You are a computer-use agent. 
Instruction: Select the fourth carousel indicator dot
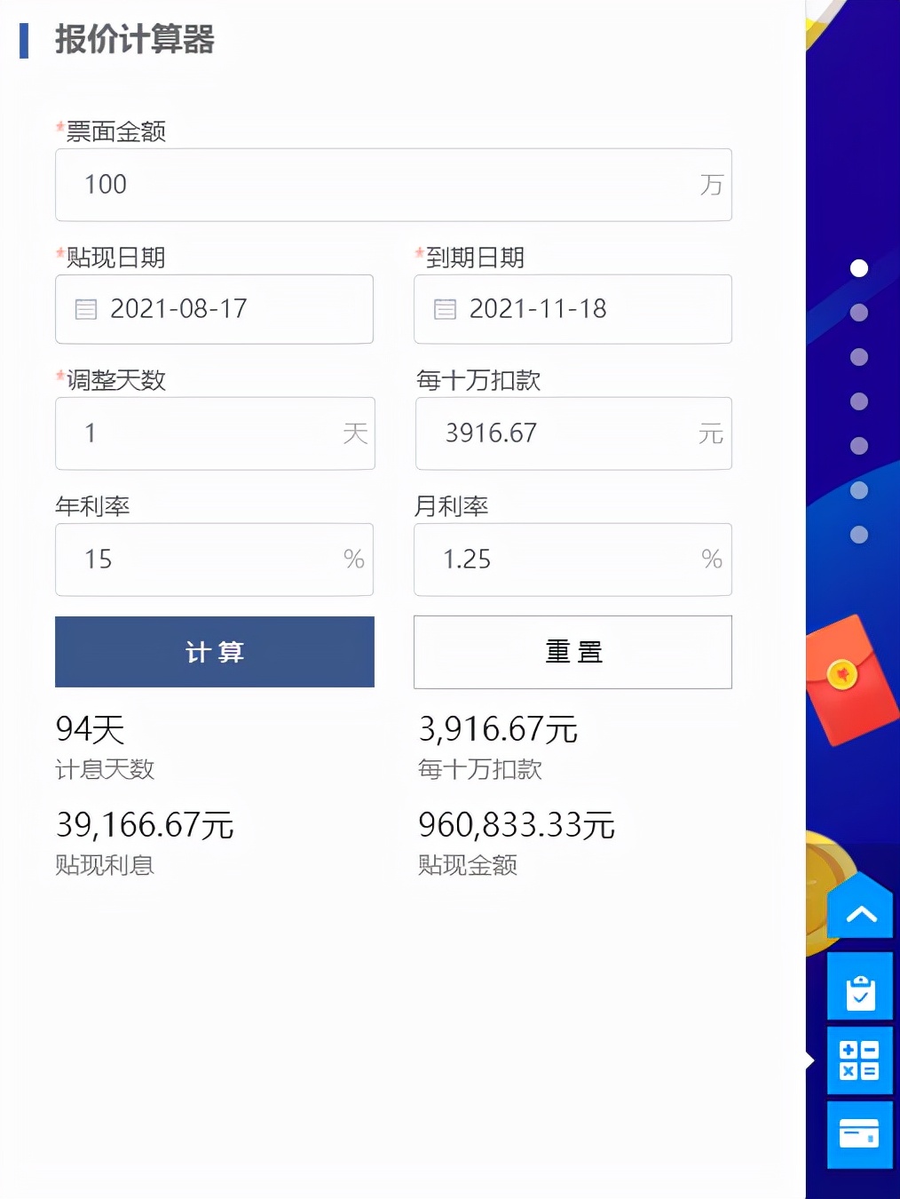click(x=857, y=401)
